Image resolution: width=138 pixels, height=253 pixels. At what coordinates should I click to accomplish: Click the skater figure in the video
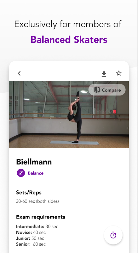pyautogui.click(x=75, y=117)
